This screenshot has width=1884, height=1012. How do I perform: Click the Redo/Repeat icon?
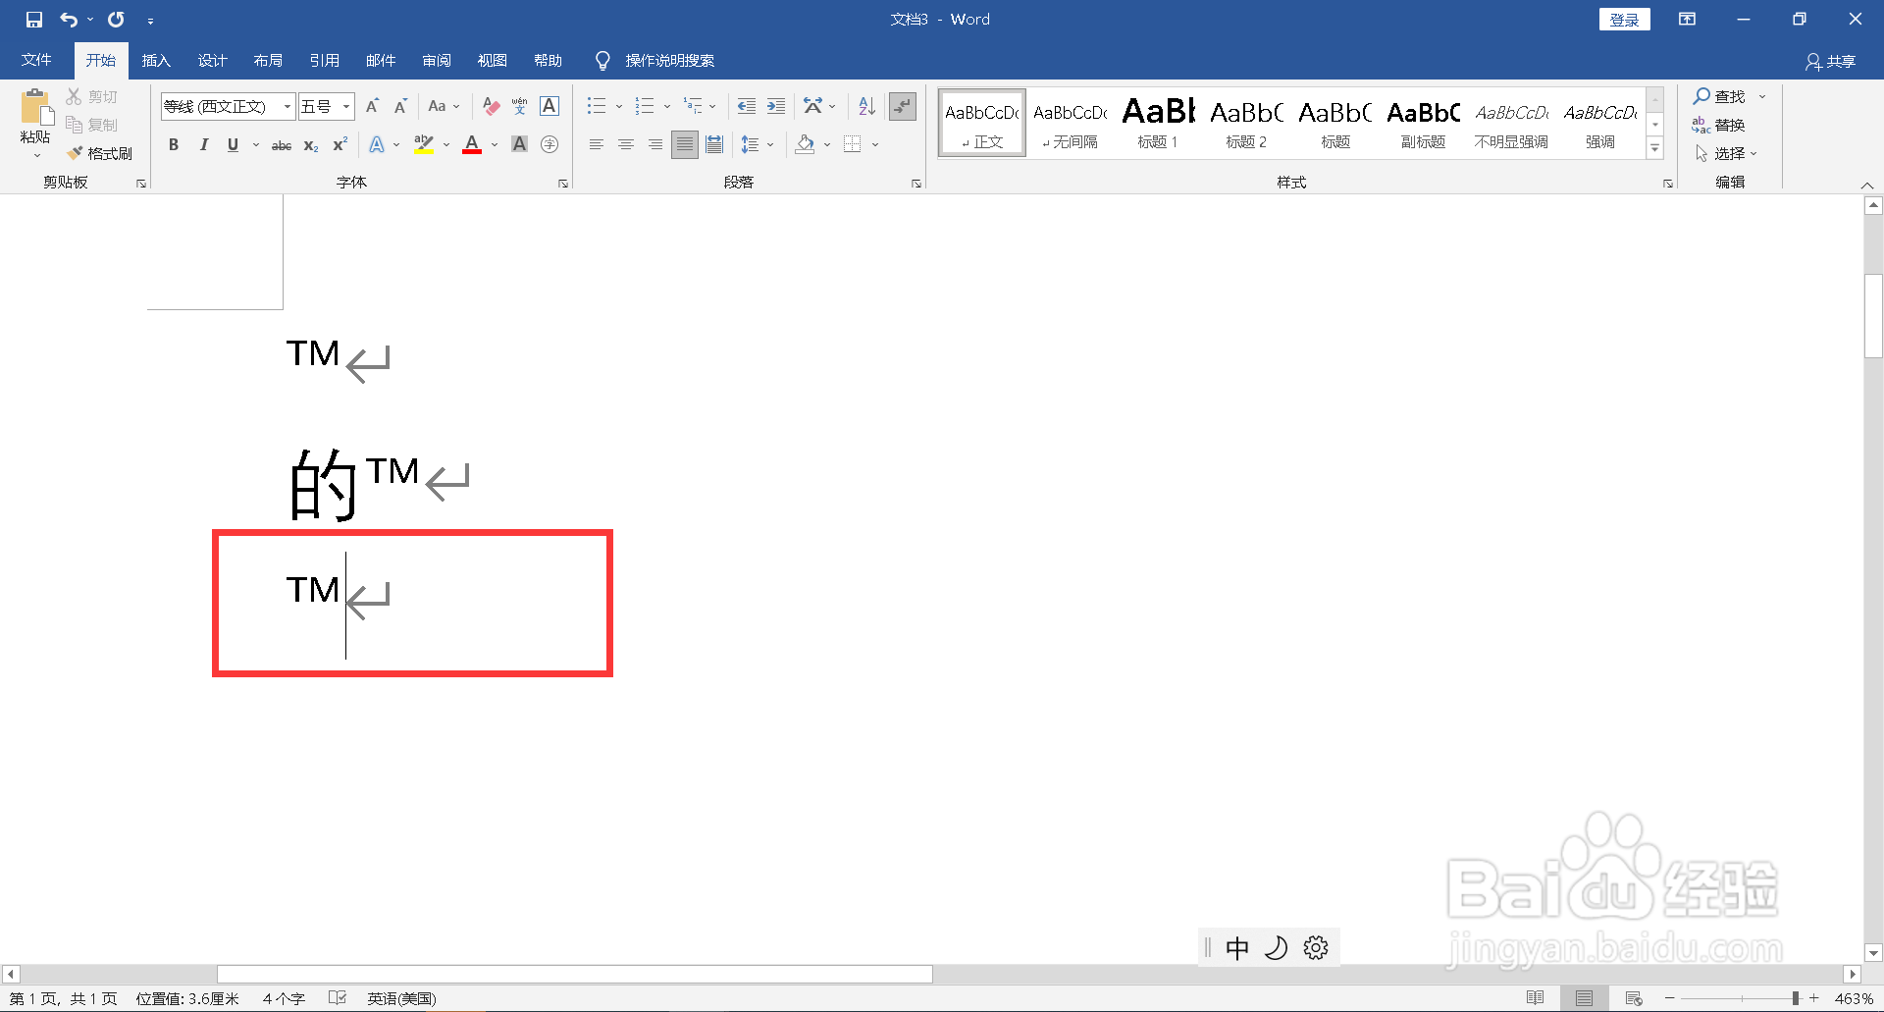point(116,20)
